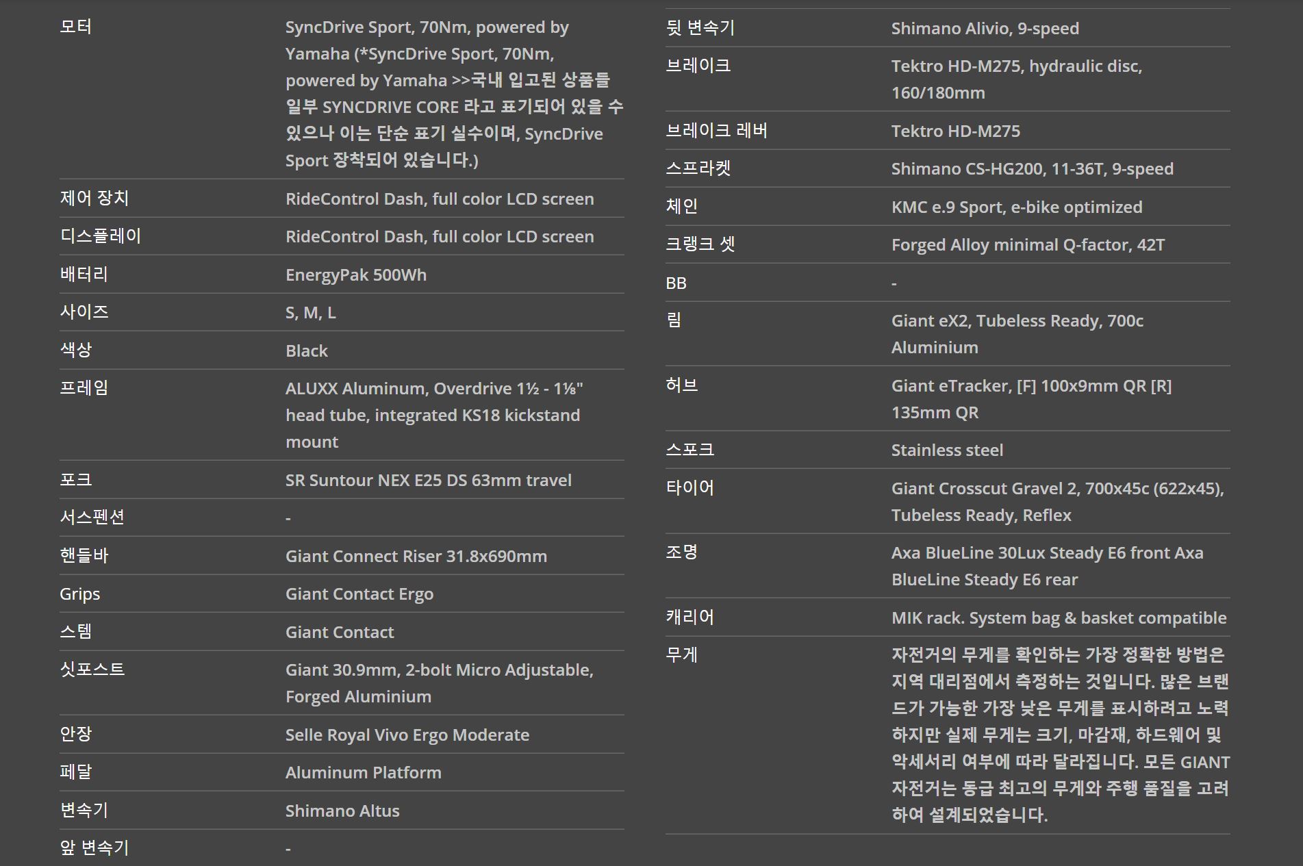Select Axa BlueLine 30Lux lighting value
1303x866 pixels.
point(1047,566)
